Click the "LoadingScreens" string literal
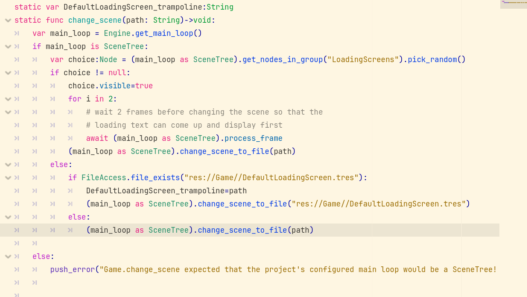The width and height of the screenshot is (527, 297). [363, 59]
